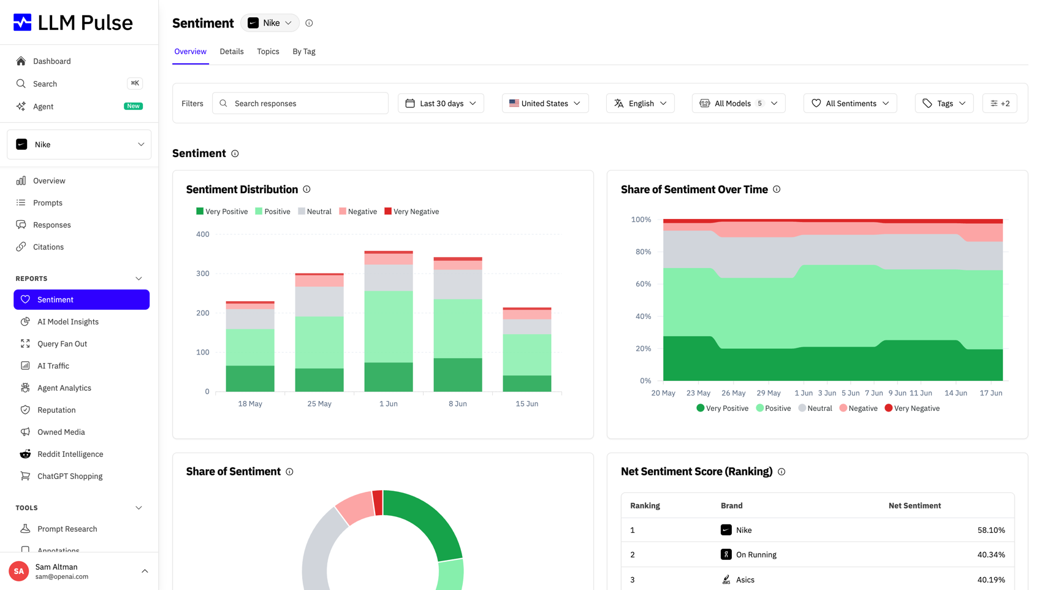
Task: Focus the Search responses field
Action: (x=300, y=104)
